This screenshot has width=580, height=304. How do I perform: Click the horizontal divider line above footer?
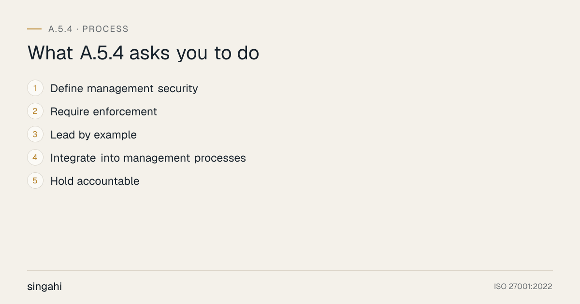pyautogui.click(x=290, y=270)
